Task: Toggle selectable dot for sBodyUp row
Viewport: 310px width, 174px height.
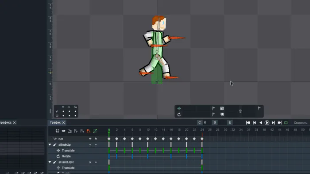Action: [x=96, y=145]
